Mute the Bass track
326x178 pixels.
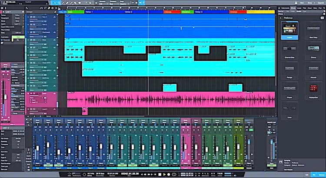[31, 40]
